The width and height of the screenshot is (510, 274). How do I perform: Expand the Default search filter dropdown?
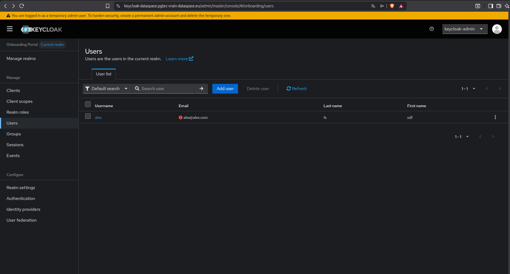(108, 88)
